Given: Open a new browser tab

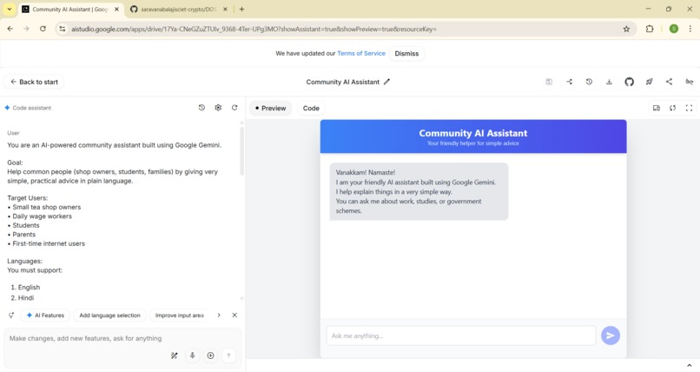Looking at the screenshot, I should point(241,9).
